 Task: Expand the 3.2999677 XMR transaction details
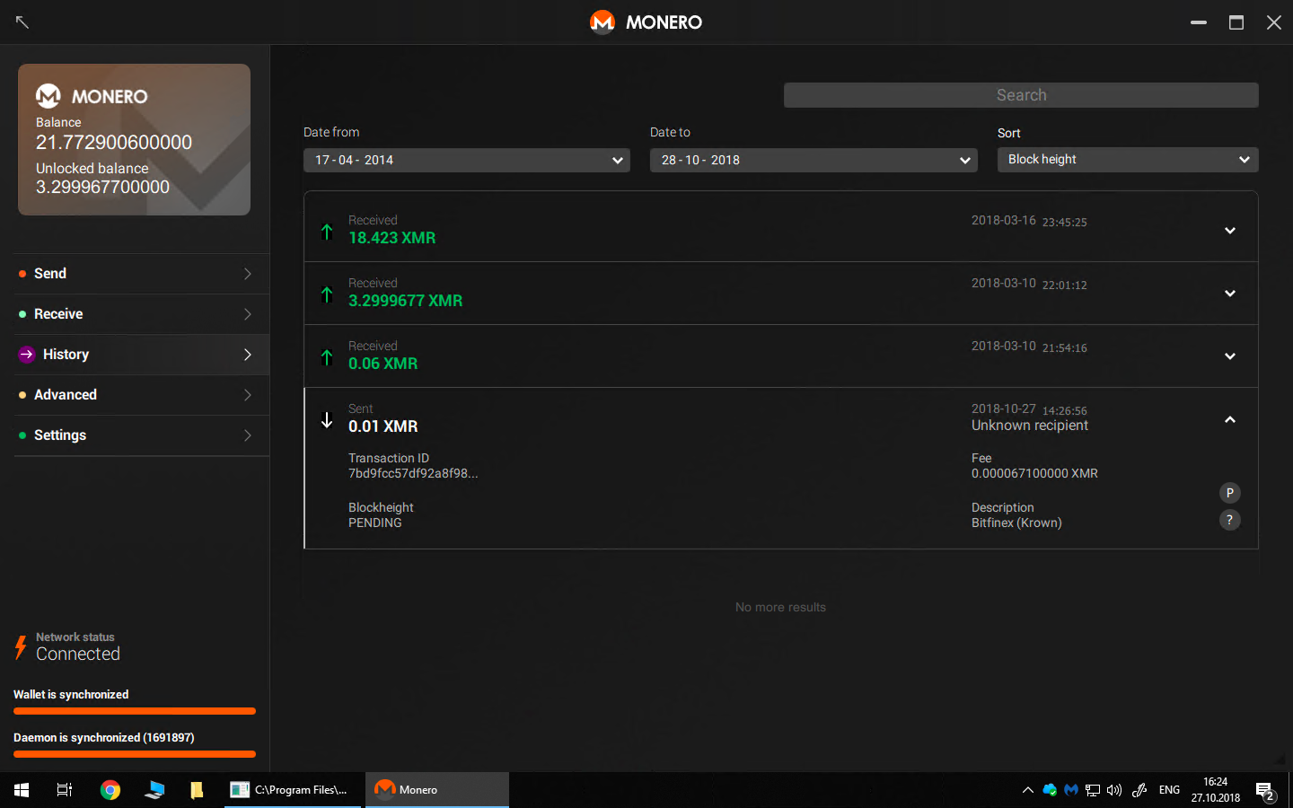pos(1230,294)
